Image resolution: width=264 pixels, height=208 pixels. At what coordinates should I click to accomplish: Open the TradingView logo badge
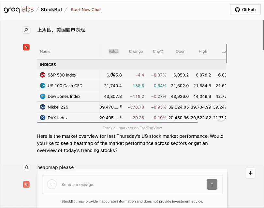coord(221,117)
